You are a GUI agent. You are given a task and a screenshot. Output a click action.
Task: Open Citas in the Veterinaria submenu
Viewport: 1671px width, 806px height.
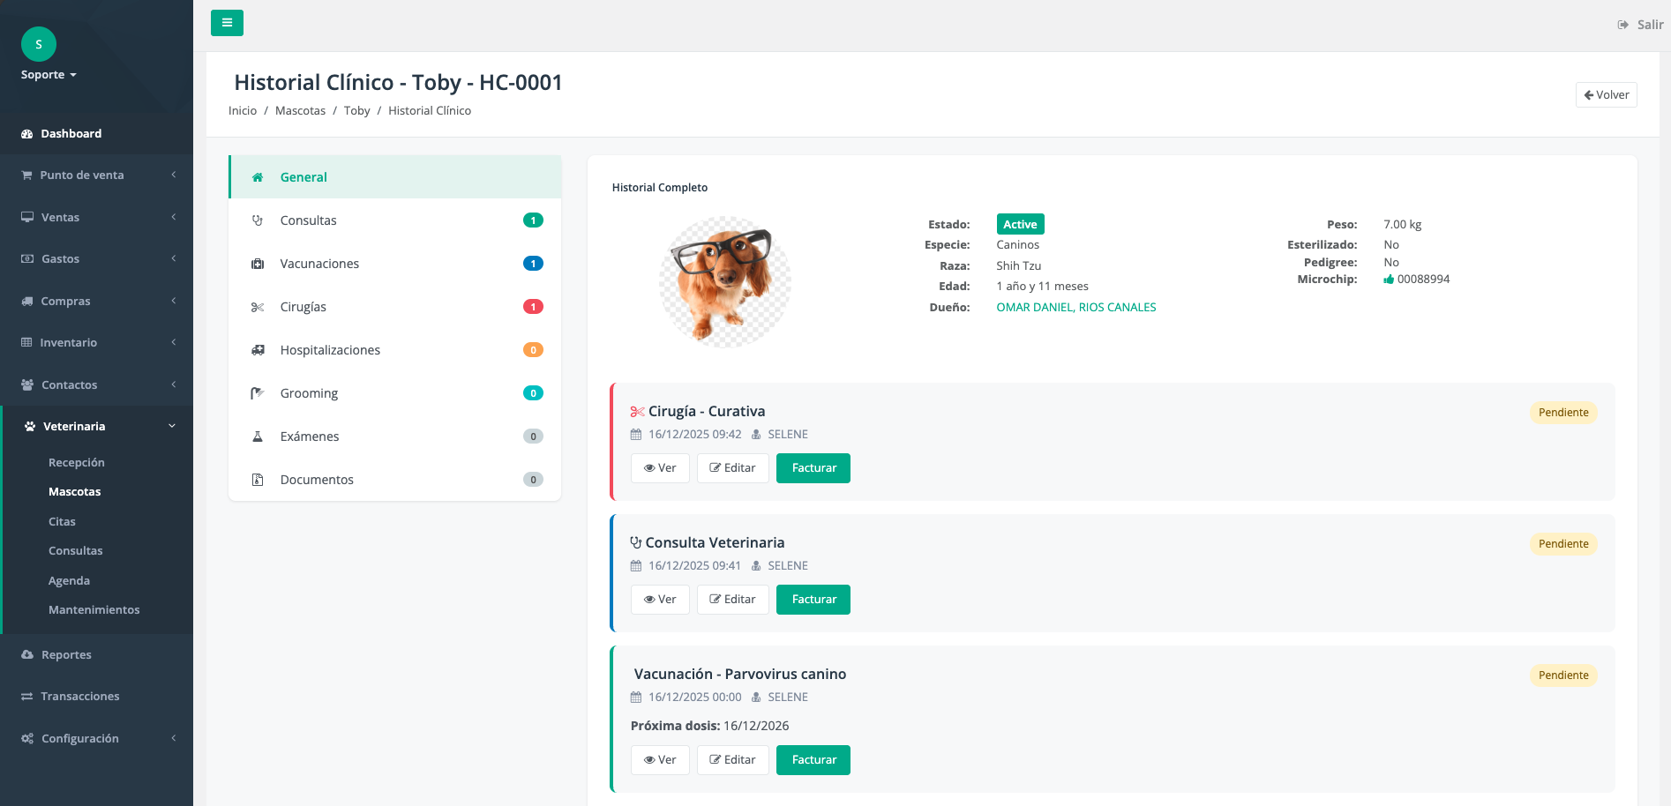tap(62, 522)
